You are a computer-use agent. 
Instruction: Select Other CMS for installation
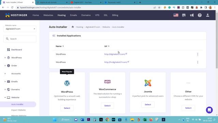(x=188, y=108)
